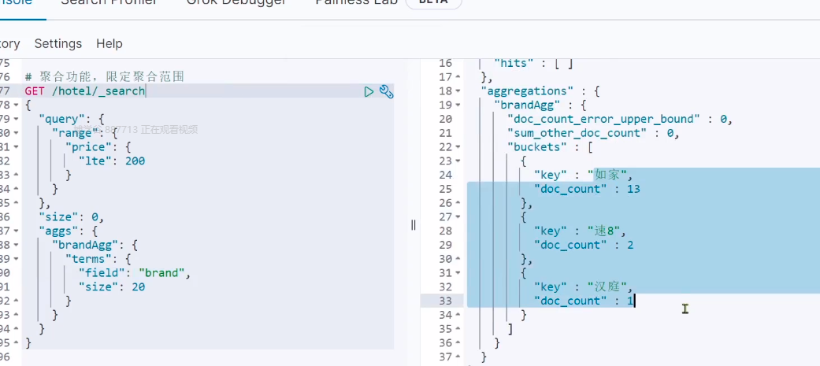Click the editor pane divider handle
This screenshot has width=820, height=366.
[x=413, y=225]
